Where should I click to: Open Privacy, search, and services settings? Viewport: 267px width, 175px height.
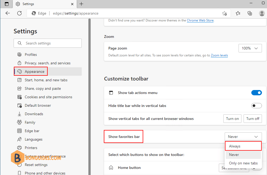click(47, 63)
